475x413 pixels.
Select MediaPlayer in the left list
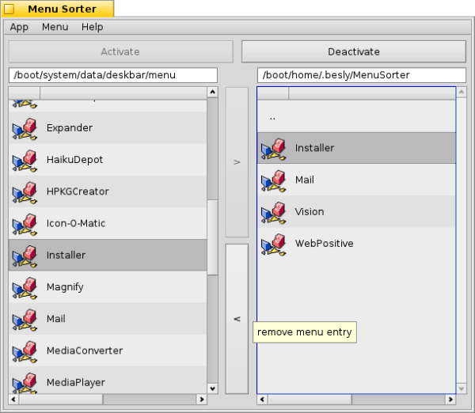76,382
